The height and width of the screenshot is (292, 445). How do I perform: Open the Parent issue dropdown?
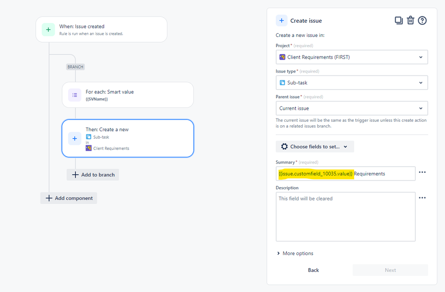coord(351,108)
